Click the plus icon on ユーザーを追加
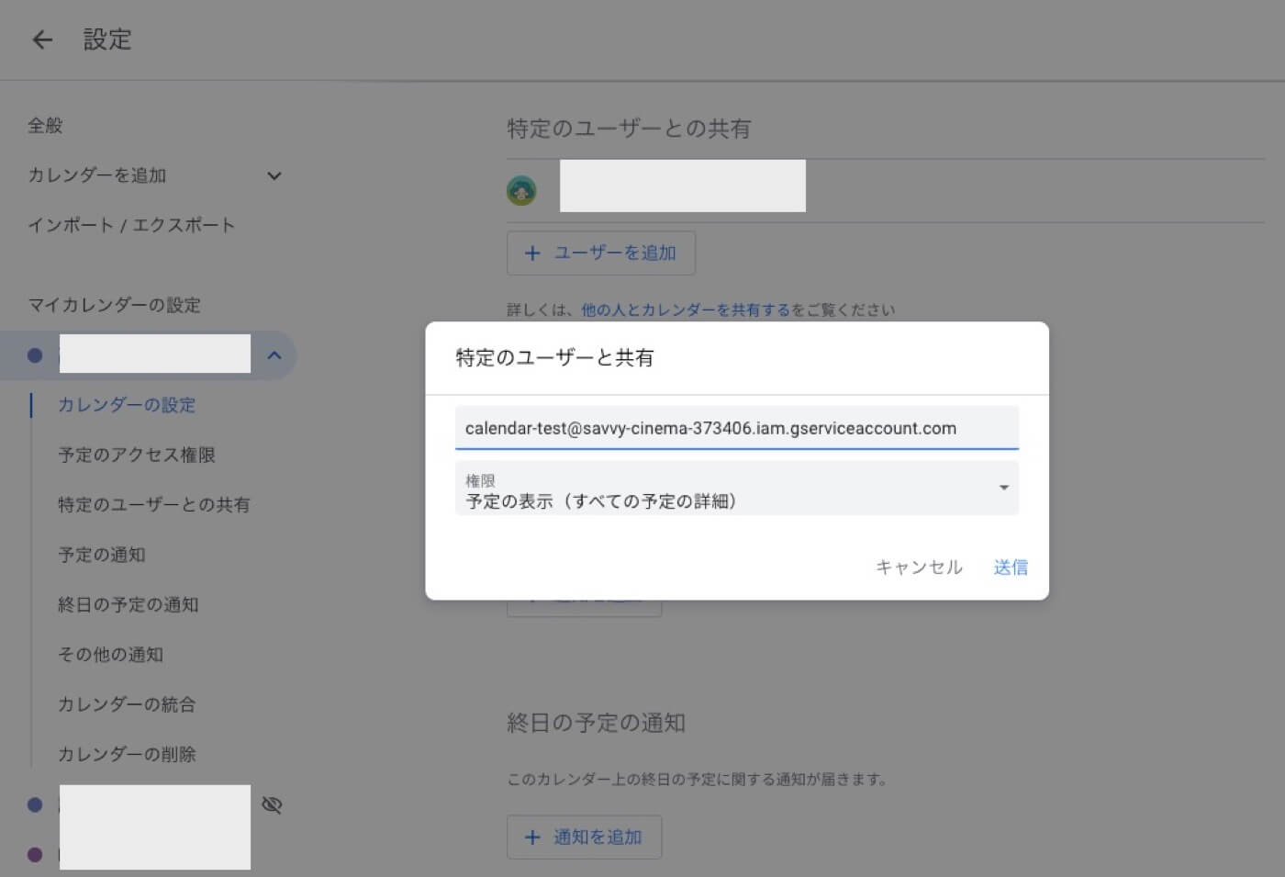The height and width of the screenshot is (877, 1285). click(x=532, y=253)
